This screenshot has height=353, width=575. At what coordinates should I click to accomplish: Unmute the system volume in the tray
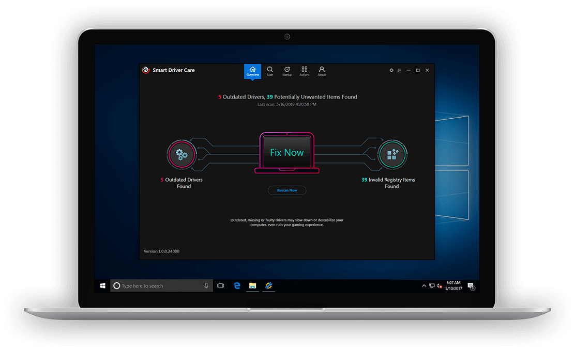pyautogui.click(x=439, y=285)
